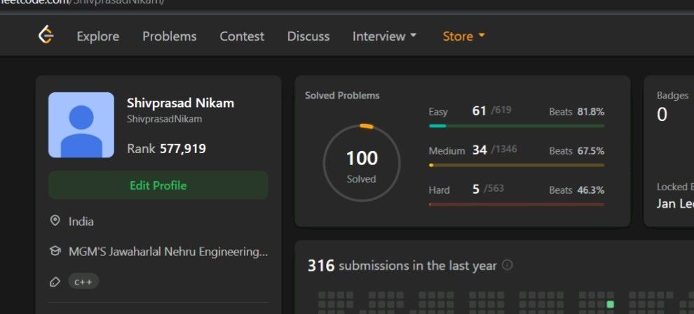This screenshot has width=694, height=314.
Task: Click the ShivprasadNikam username text
Action: pyautogui.click(x=164, y=120)
